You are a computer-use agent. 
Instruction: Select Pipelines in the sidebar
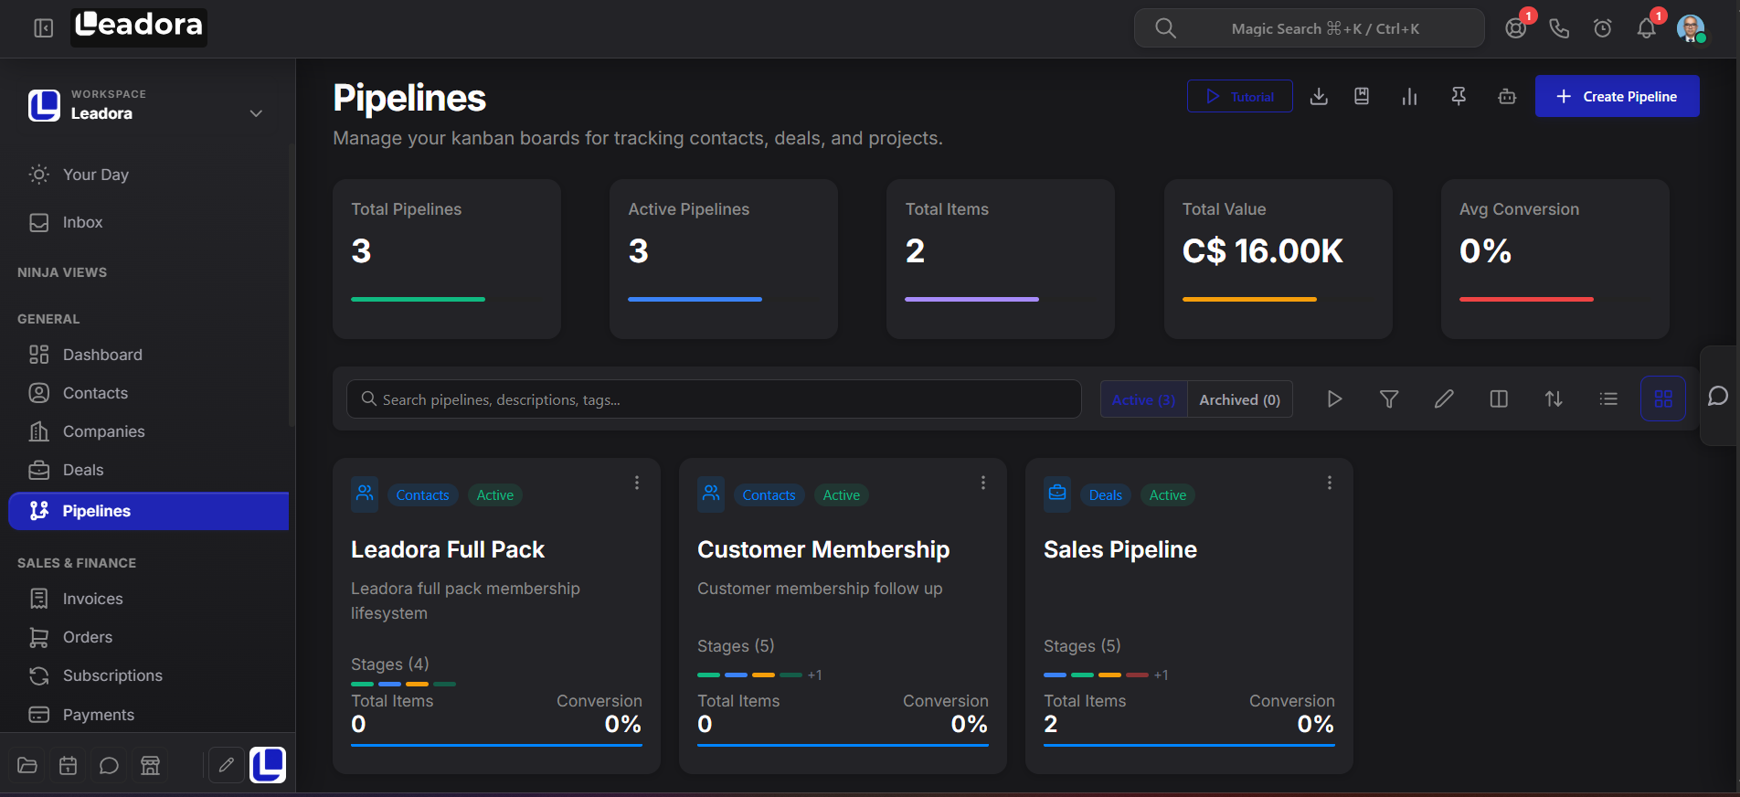point(148,511)
